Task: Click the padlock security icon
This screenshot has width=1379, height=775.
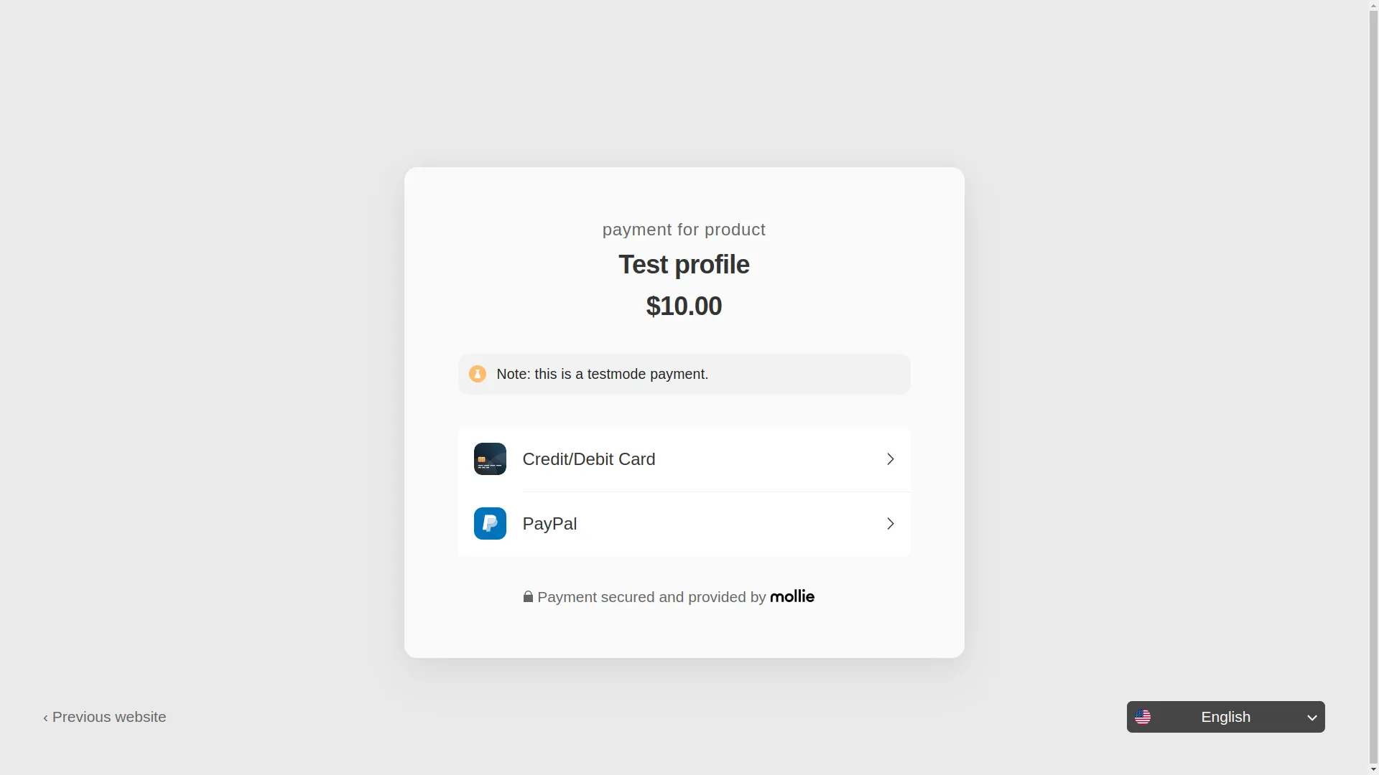Action: pyautogui.click(x=528, y=597)
